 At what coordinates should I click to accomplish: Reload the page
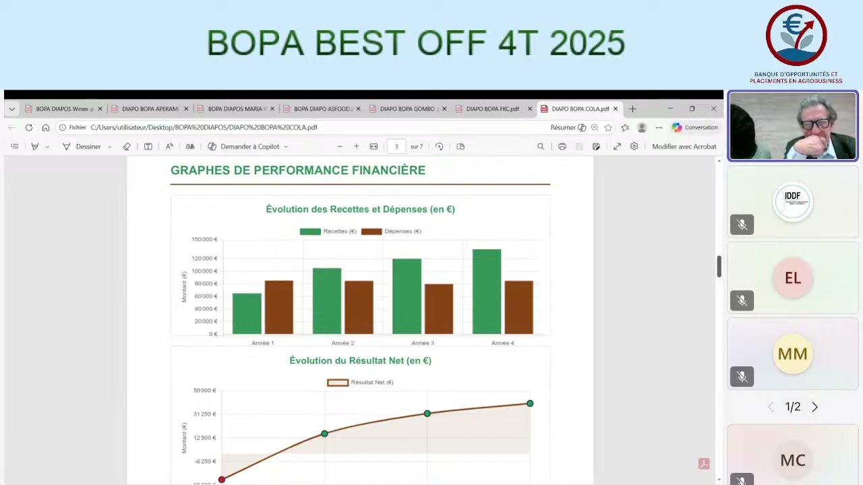pyautogui.click(x=29, y=127)
